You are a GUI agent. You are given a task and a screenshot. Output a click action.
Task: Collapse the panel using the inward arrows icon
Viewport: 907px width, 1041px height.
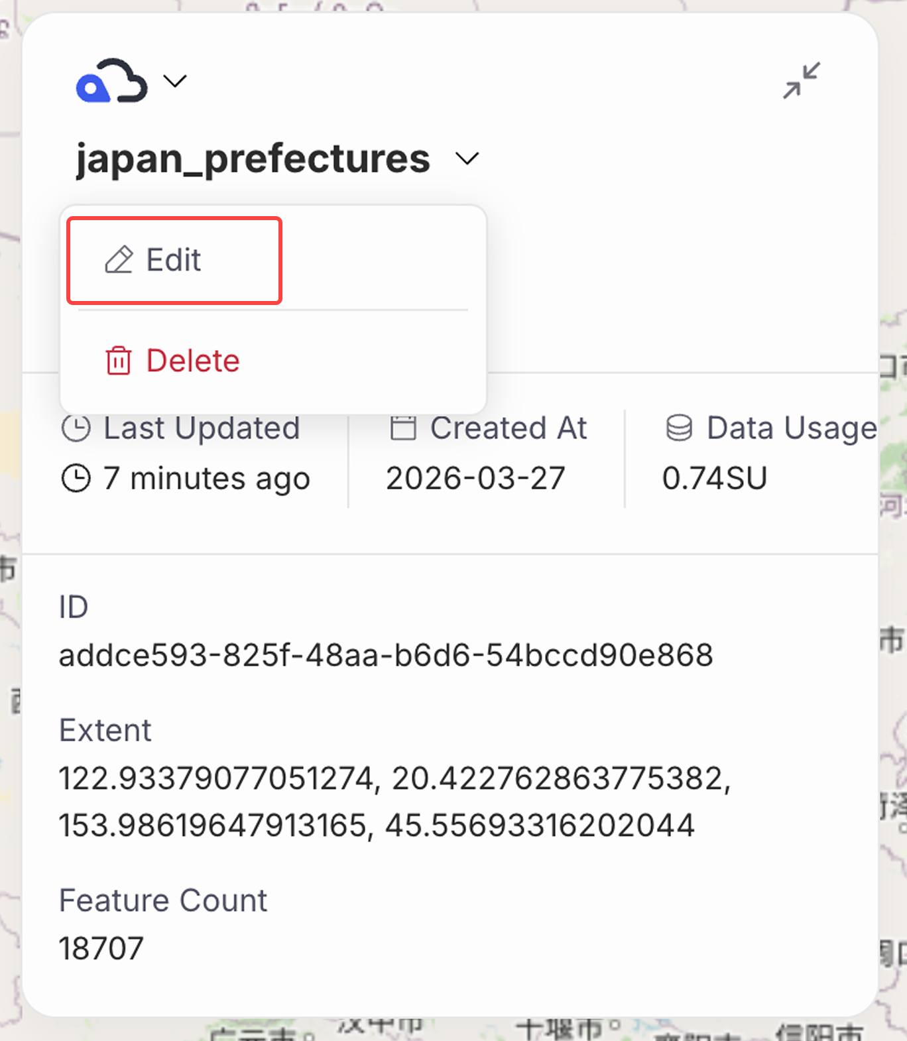(801, 81)
